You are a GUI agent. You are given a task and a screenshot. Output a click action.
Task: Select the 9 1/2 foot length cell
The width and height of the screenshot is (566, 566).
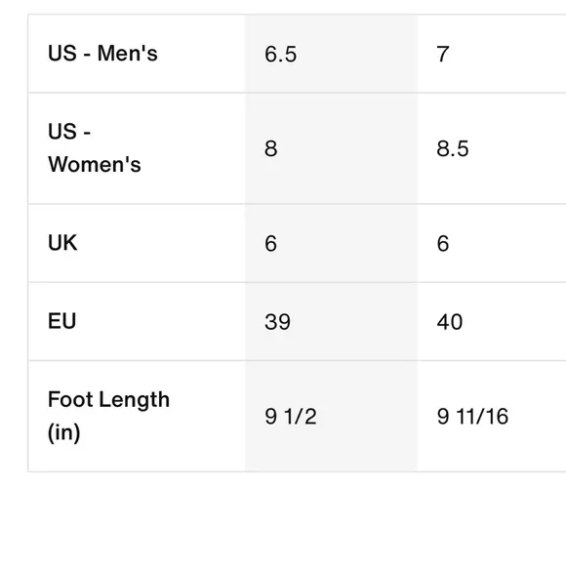(x=332, y=416)
